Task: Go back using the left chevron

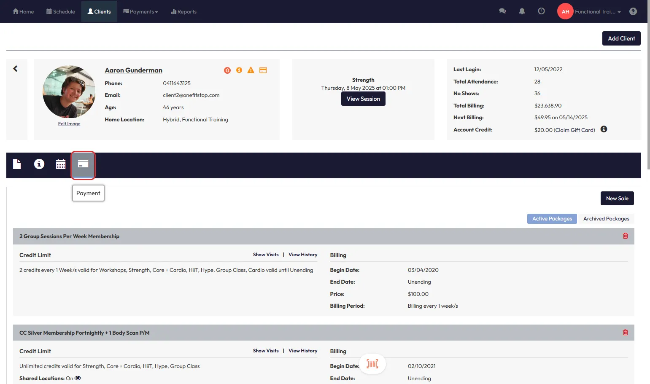Action: point(16,69)
